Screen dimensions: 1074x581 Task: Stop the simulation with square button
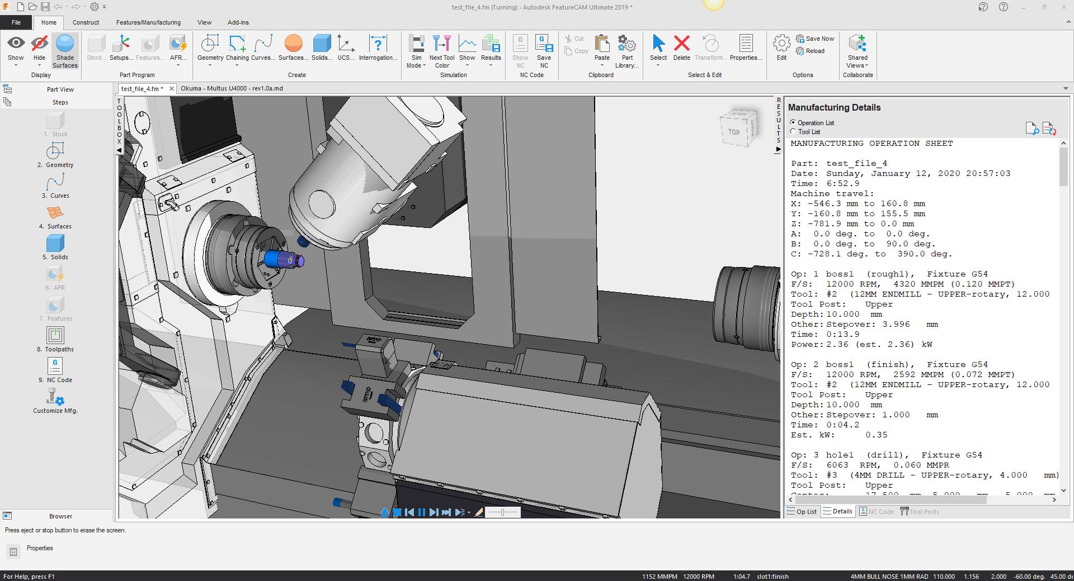tap(397, 512)
